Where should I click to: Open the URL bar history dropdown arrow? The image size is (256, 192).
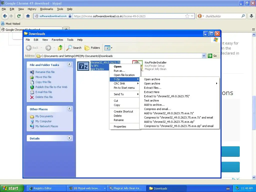[192, 16]
